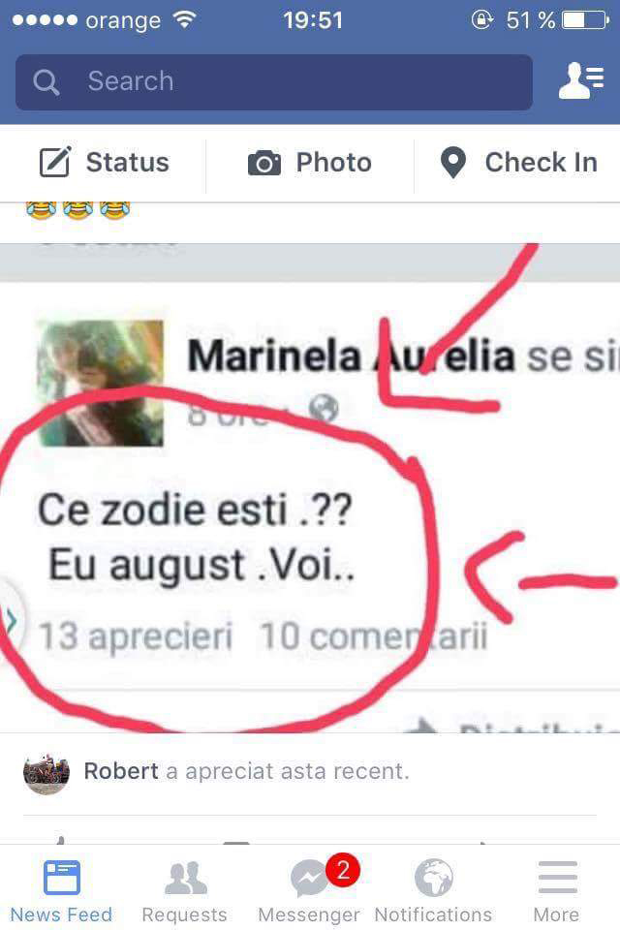Tap the Check In location pin icon
The height and width of the screenshot is (930, 620).
point(453,163)
